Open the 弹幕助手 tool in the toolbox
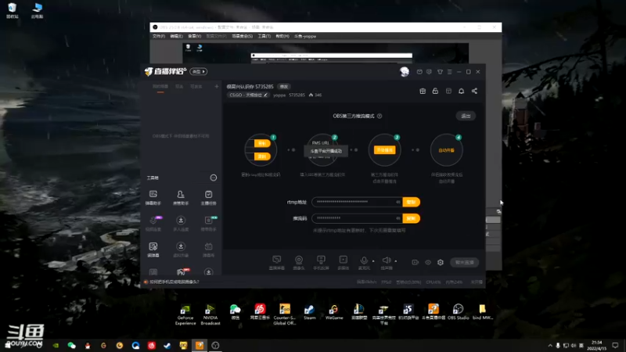The width and height of the screenshot is (626, 352). 153,198
